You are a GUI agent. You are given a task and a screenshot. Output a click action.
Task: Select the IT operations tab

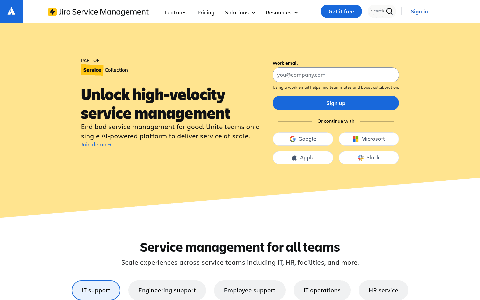pyautogui.click(x=322, y=290)
